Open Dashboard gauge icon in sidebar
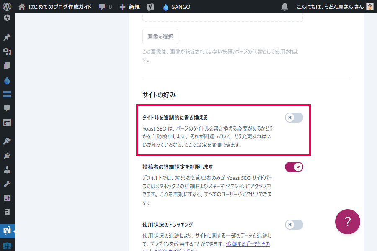Screen dimensions: 377x251 click(7, 18)
